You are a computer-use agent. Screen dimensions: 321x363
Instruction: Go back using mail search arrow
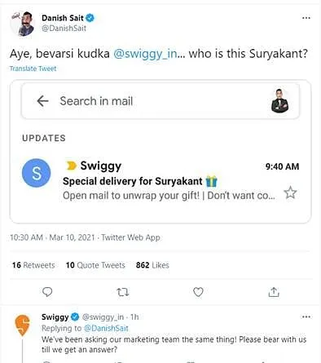click(x=42, y=101)
